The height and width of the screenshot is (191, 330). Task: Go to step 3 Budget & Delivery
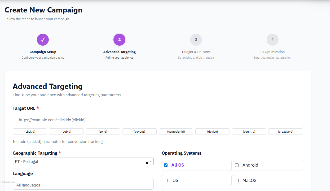click(196, 40)
